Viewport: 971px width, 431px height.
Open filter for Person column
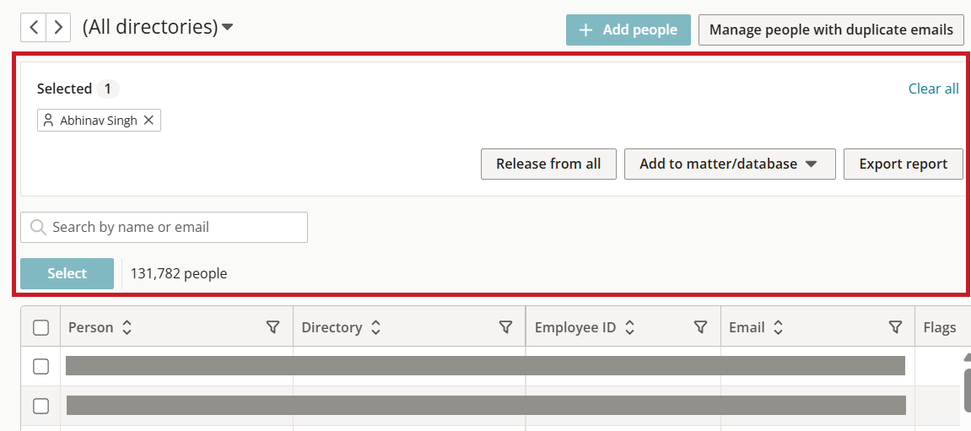point(272,327)
